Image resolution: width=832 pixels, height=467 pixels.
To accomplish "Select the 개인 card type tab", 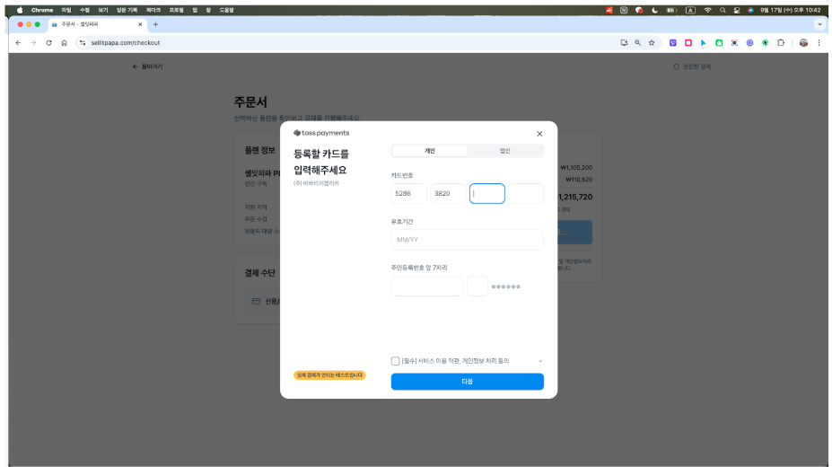I will 430,151.
